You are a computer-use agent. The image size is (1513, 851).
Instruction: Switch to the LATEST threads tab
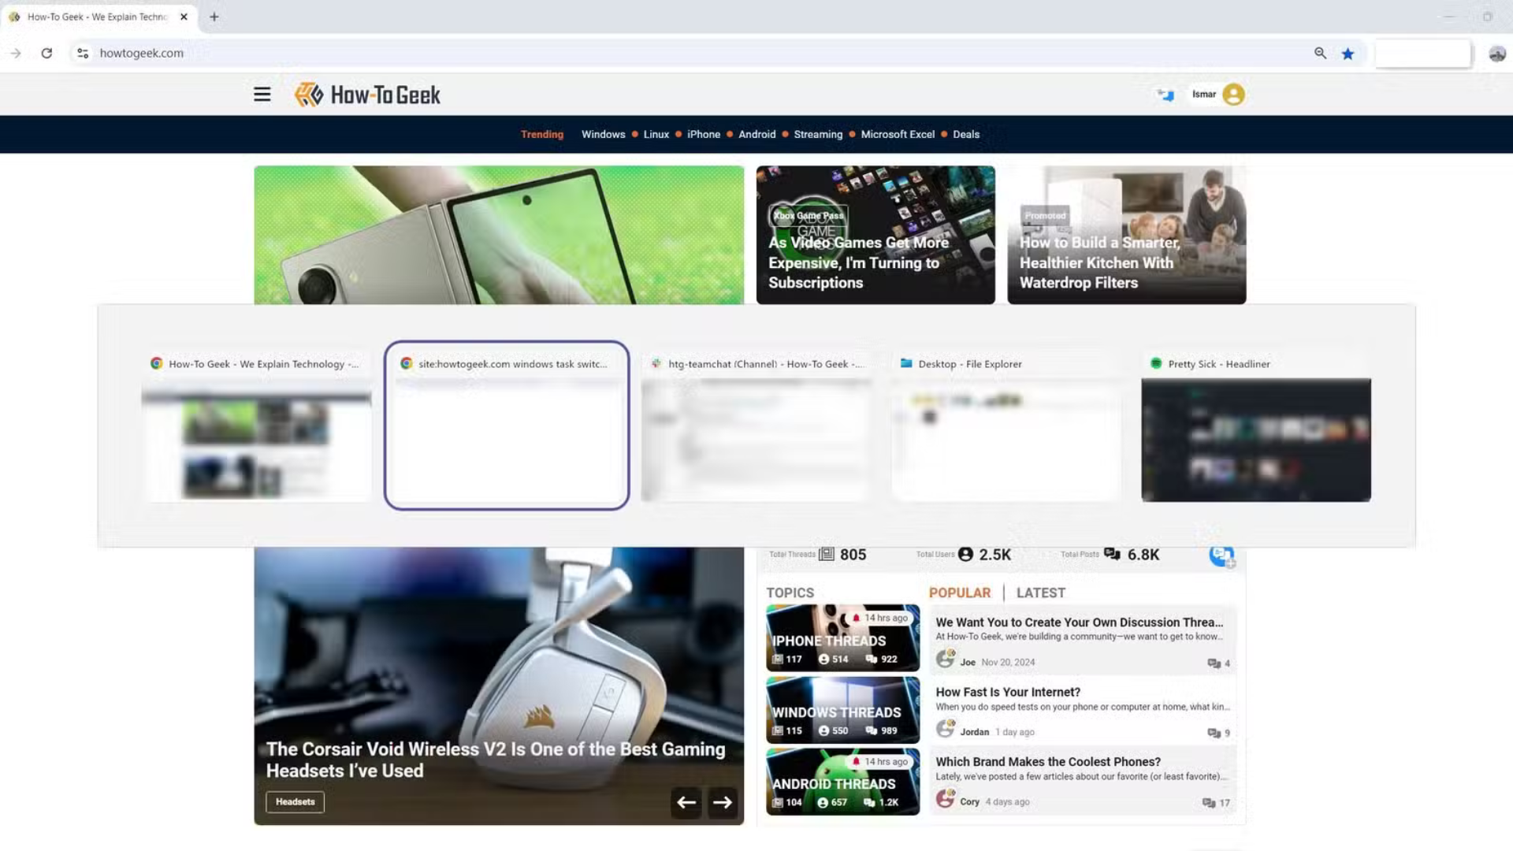tap(1040, 593)
